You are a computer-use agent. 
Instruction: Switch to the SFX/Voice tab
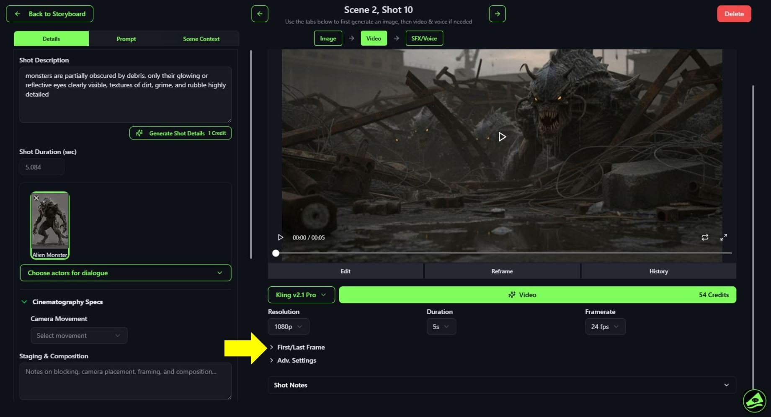click(424, 38)
